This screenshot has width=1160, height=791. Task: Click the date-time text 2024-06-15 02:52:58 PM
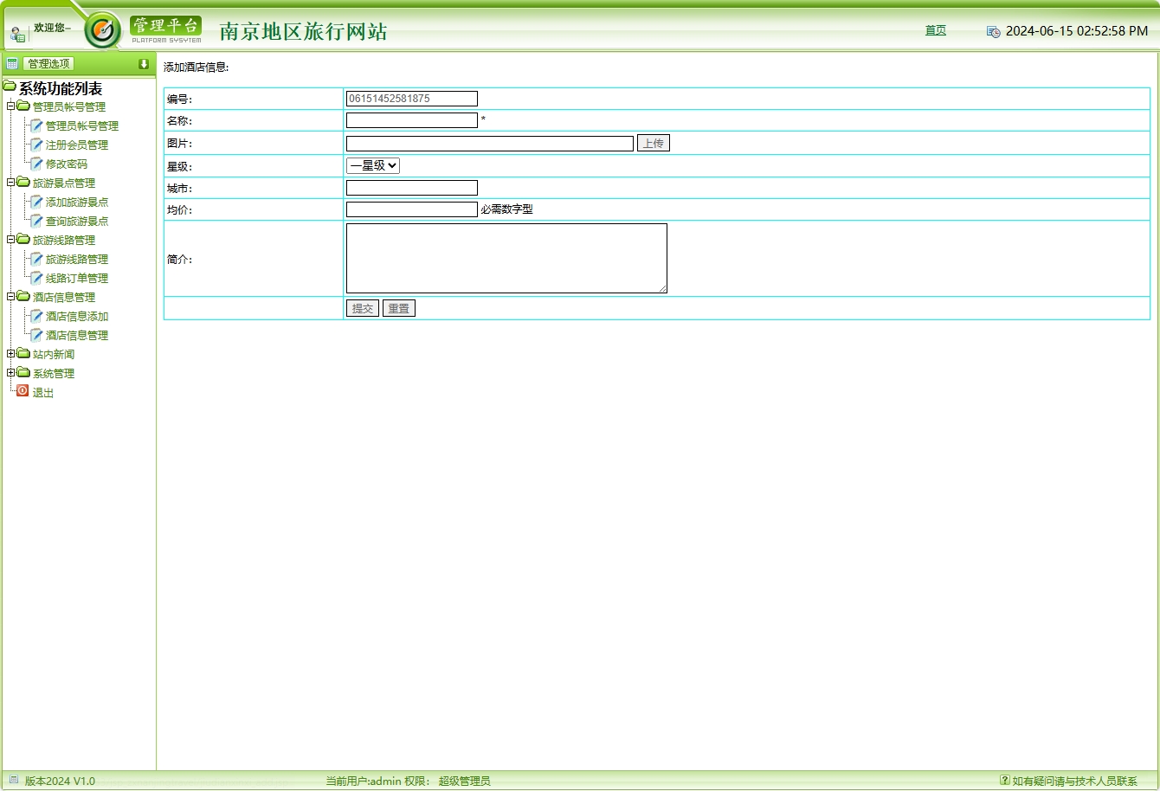click(1077, 31)
